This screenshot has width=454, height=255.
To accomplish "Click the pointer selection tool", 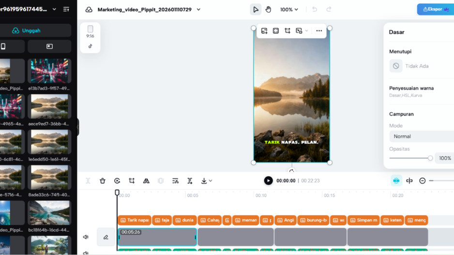I will pos(256,9).
